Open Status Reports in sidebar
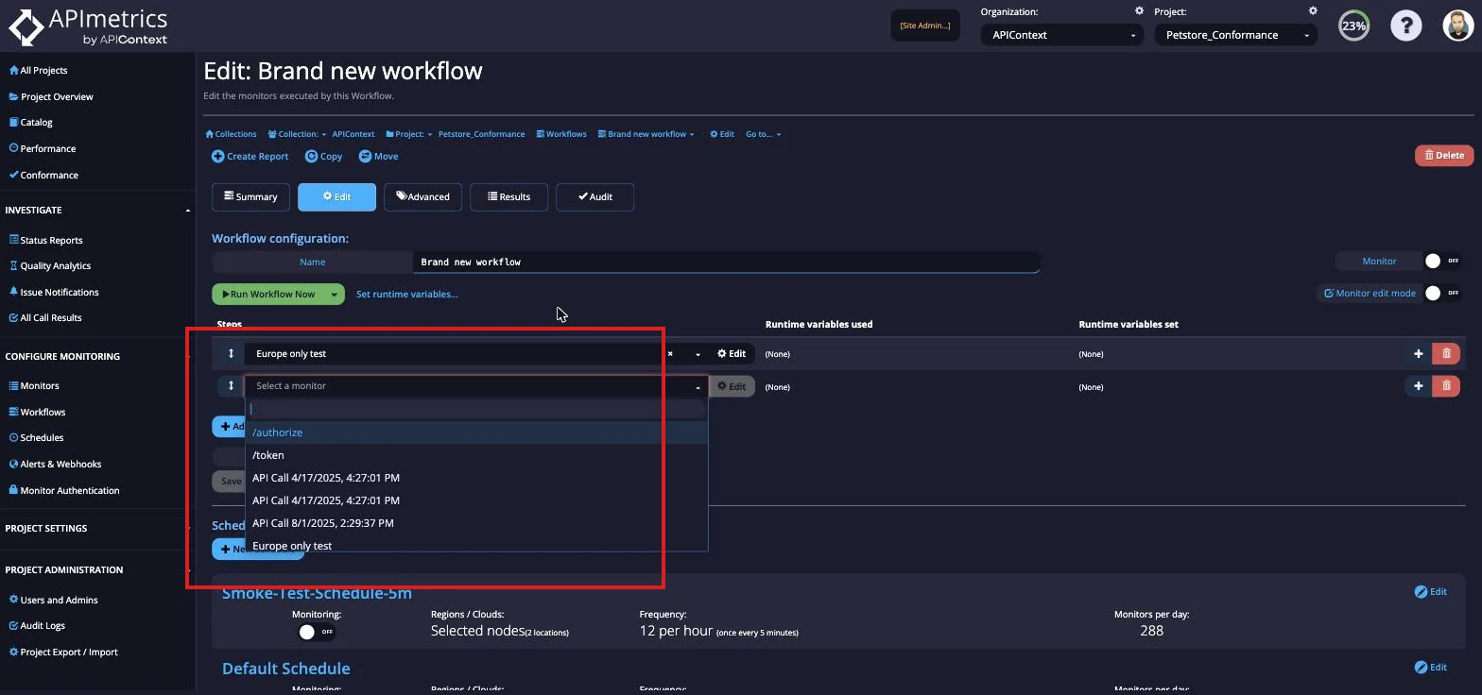 click(45, 240)
